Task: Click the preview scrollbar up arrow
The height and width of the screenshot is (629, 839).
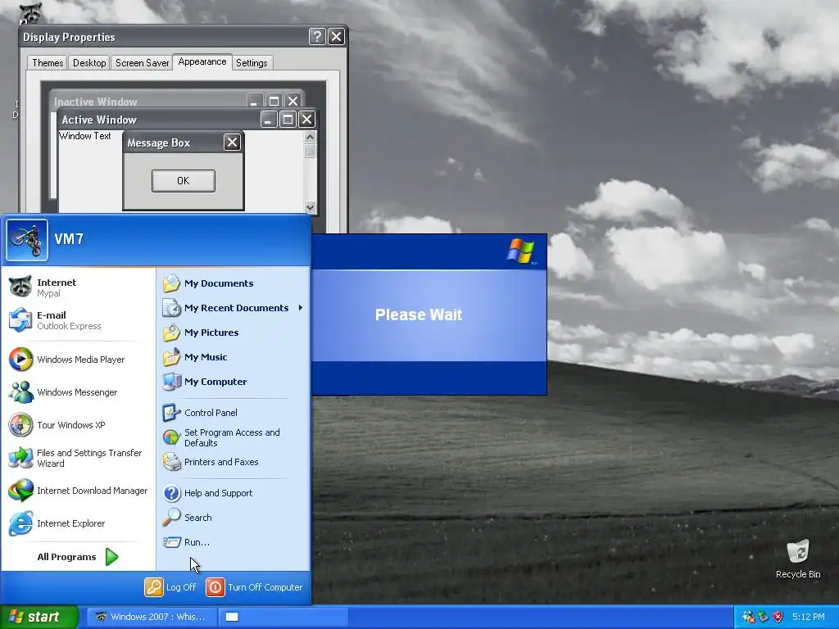Action: (310, 137)
